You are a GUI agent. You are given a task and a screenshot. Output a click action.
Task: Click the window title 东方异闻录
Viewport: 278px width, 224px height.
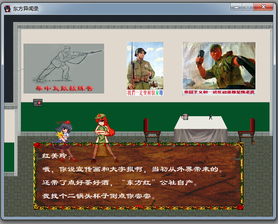(26, 8)
